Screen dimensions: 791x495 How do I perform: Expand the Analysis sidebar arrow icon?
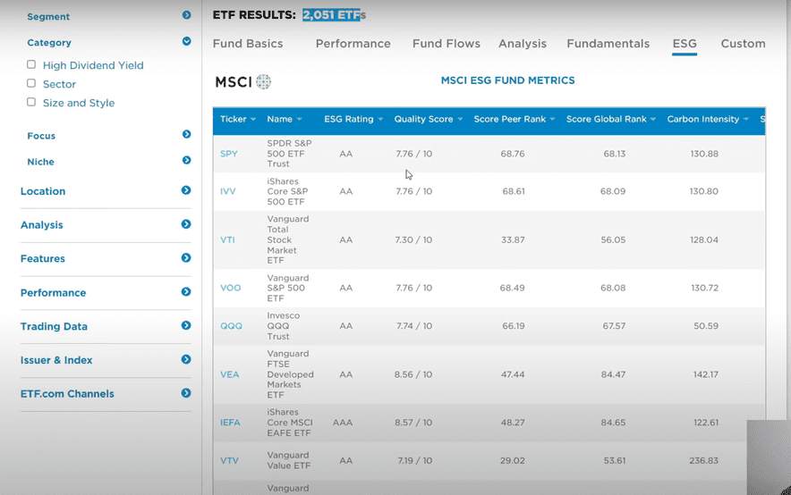[x=186, y=224]
